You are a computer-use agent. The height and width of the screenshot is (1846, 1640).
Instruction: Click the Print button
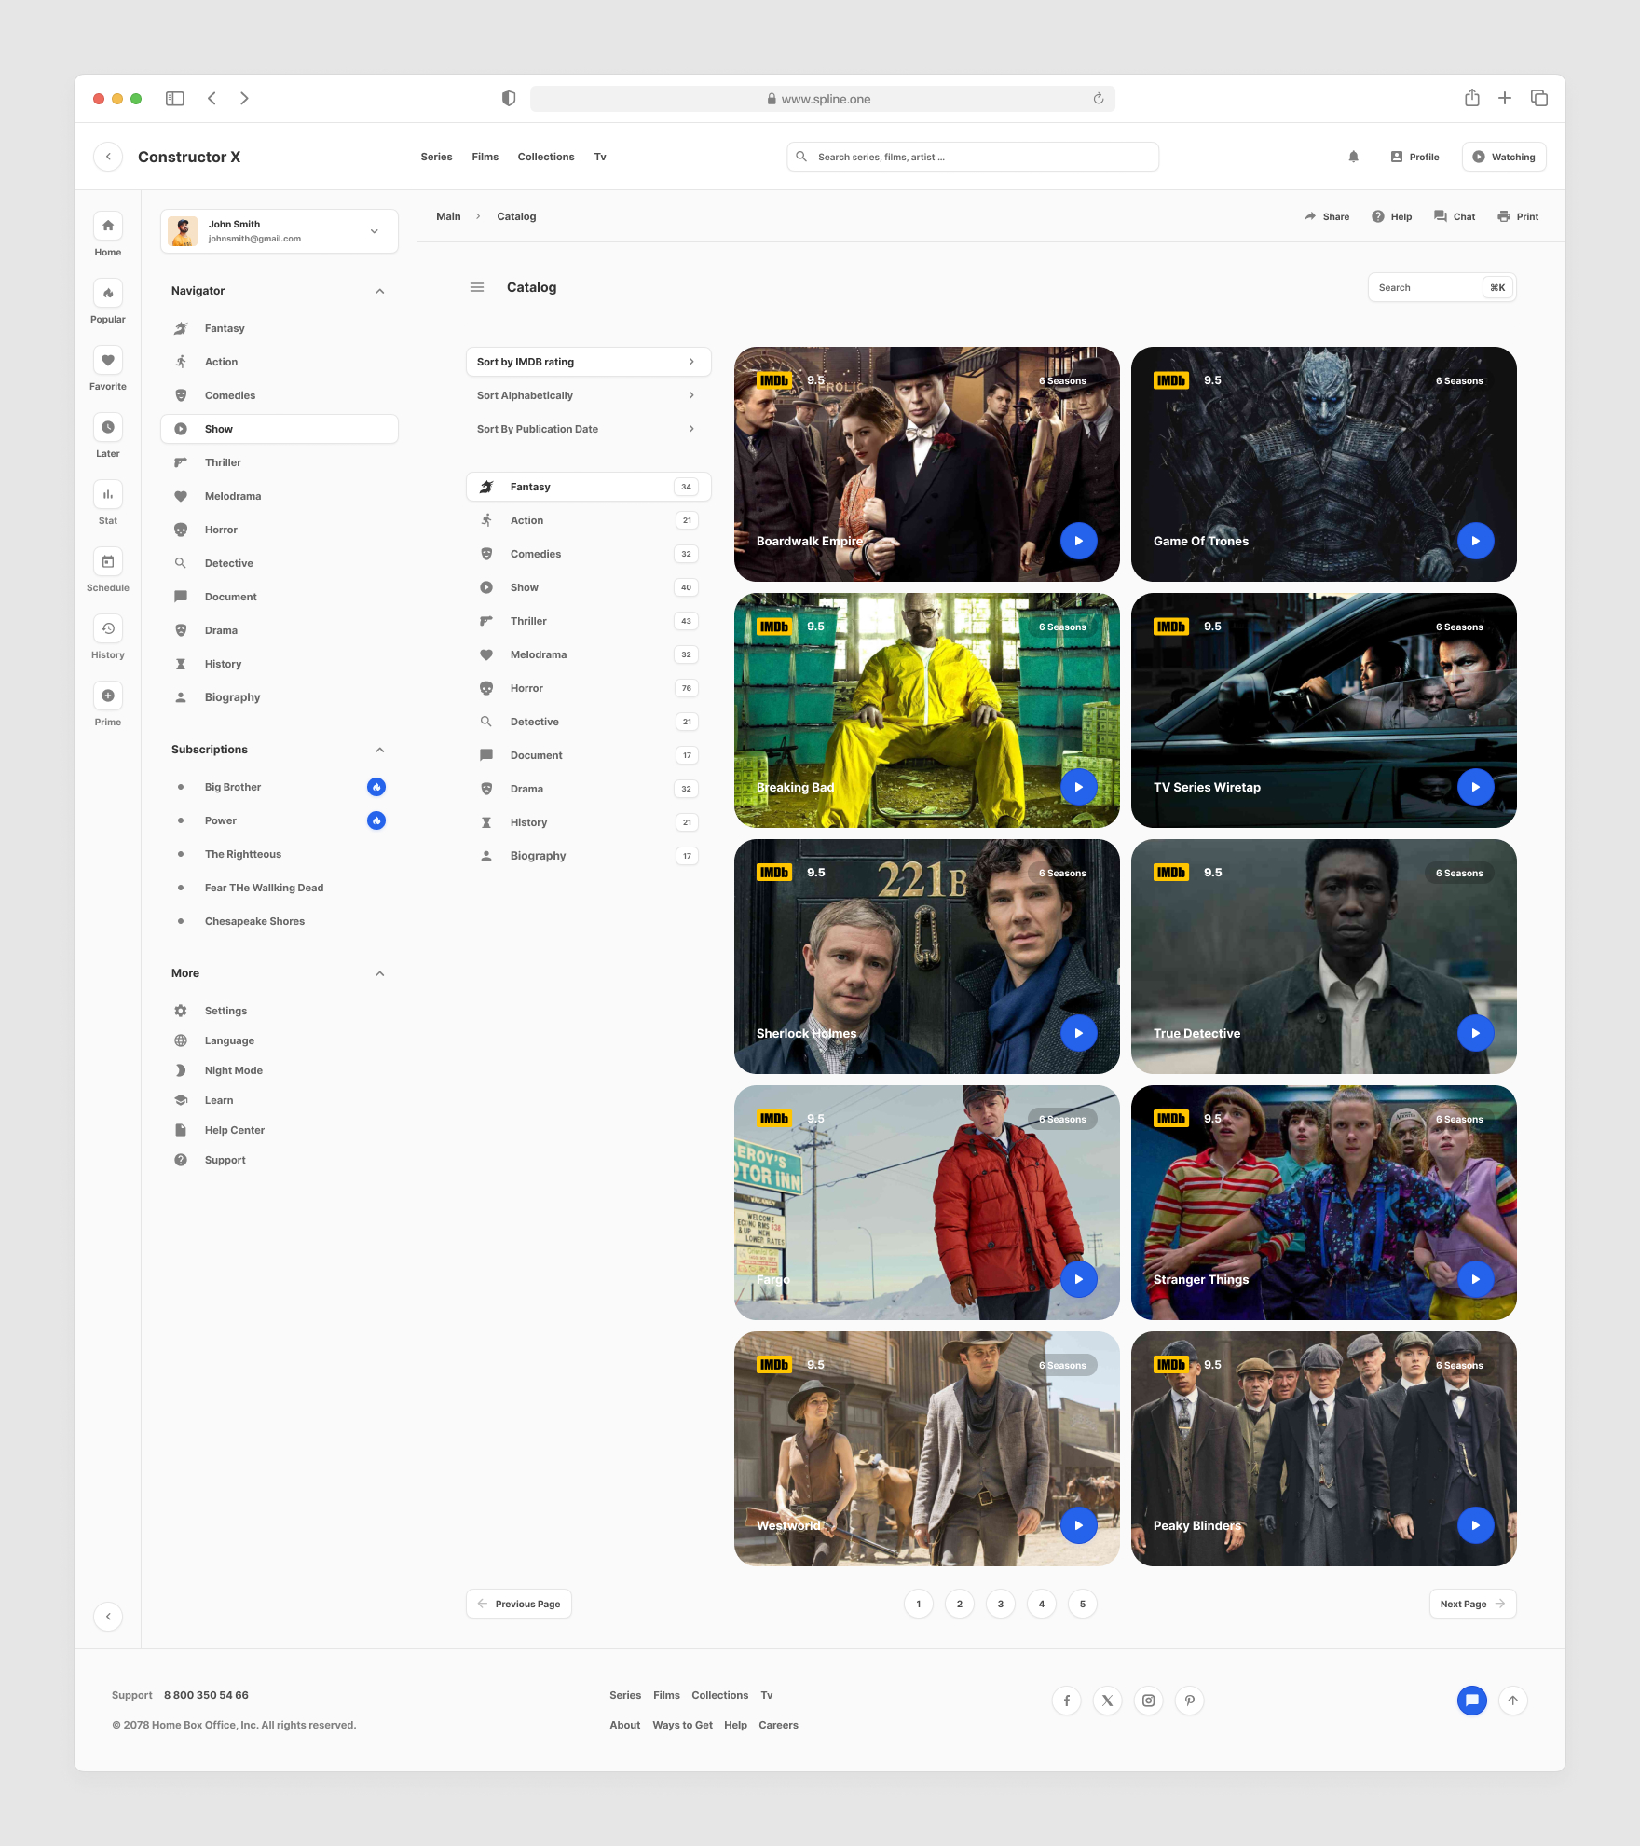click(x=1518, y=216)
